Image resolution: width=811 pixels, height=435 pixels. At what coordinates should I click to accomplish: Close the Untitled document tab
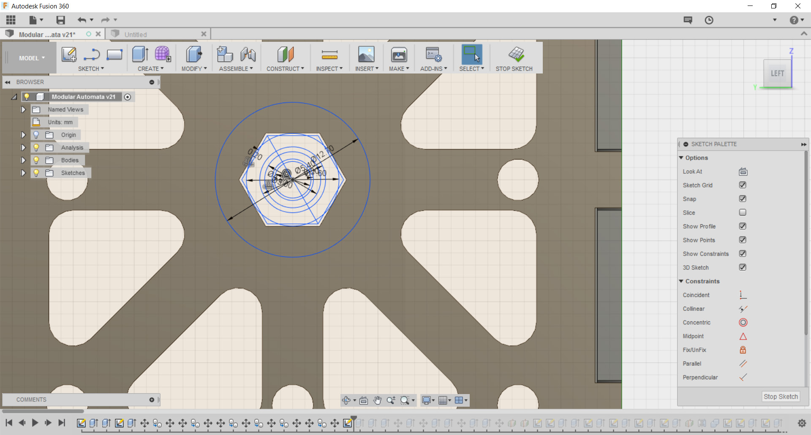pos(204,34)
